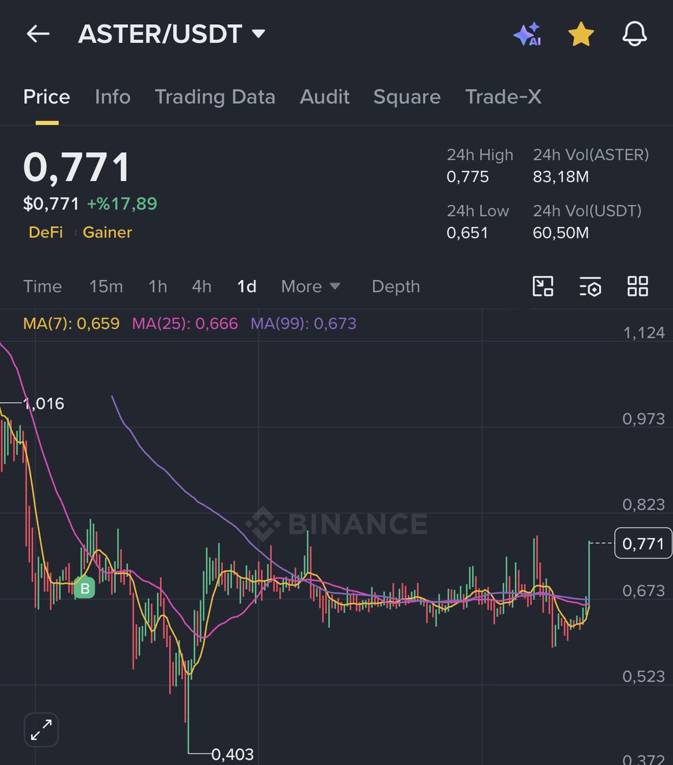This screenshot has width=673, height=765.
Task: Tap the back arrow icon
Action: 38,34
